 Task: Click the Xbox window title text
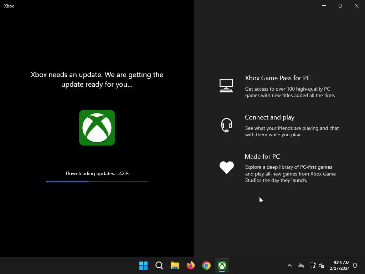[9, 6]
